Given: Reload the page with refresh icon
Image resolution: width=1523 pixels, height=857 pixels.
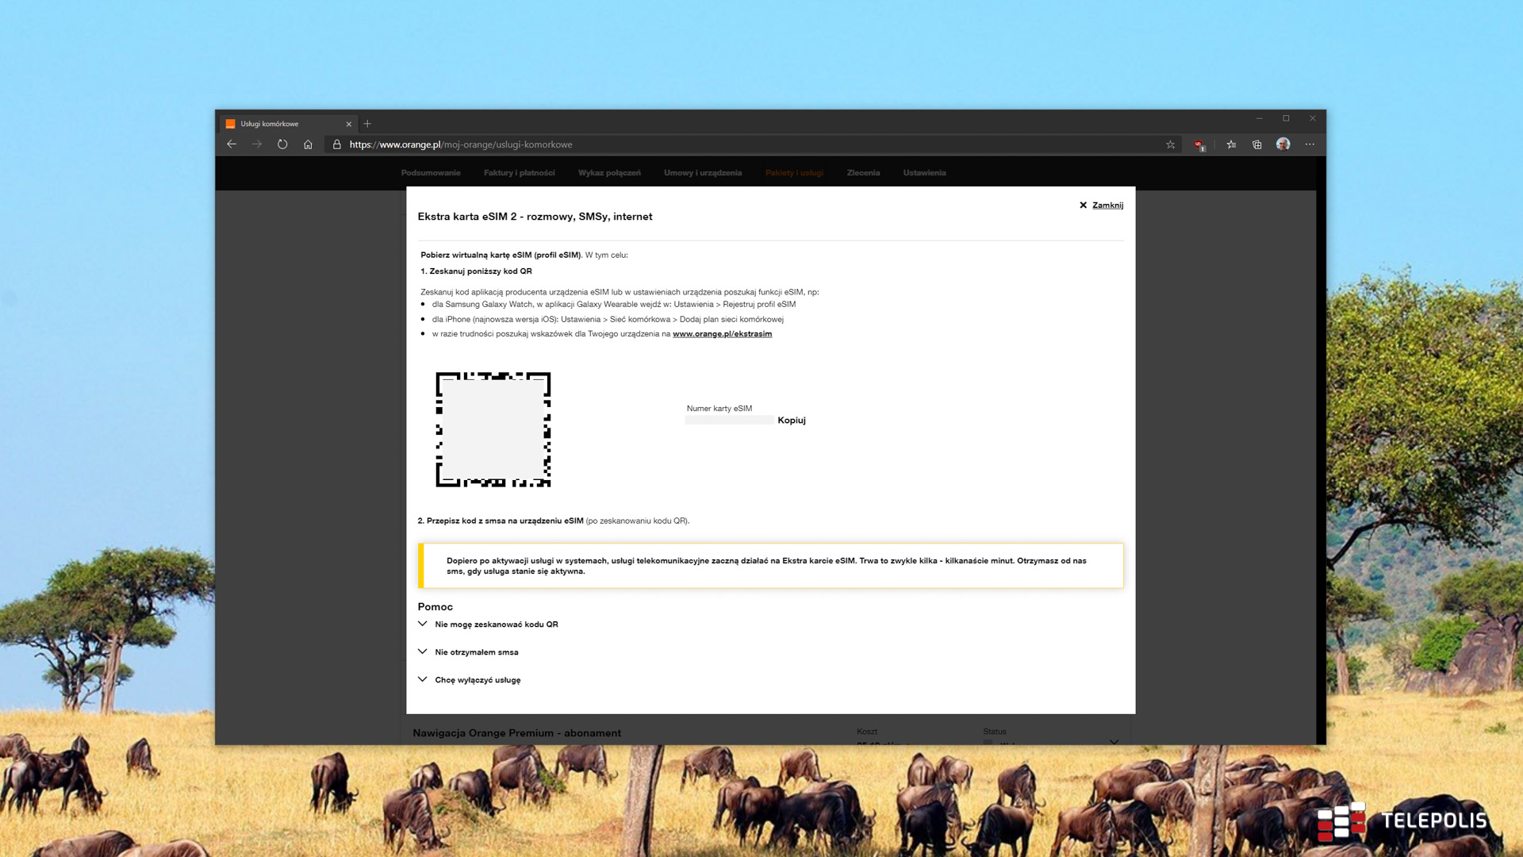Looking at the screenshot, I should point(282,144).
